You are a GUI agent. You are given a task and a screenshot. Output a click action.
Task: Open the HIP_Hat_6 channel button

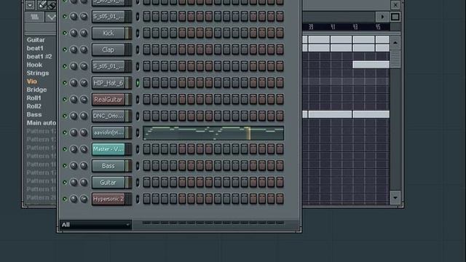108,83
